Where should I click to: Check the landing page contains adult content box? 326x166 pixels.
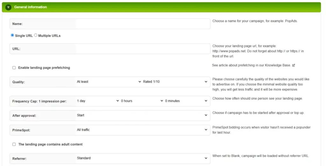[14, 144]
